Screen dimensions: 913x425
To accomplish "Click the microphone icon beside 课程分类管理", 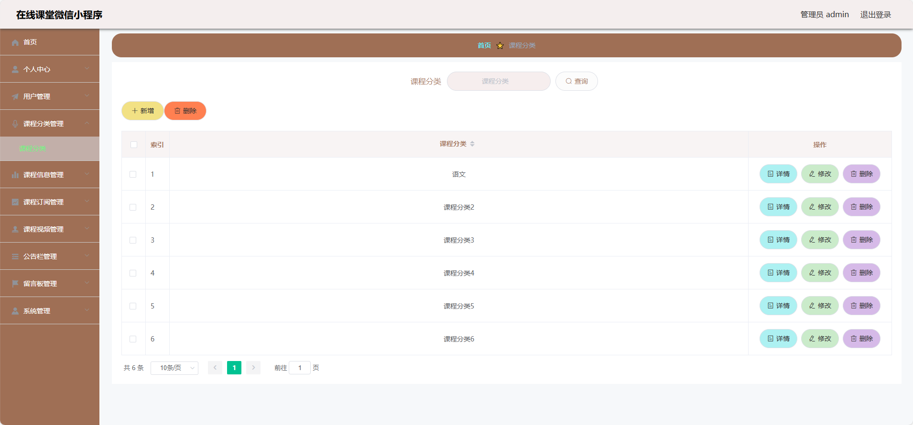I will point(15,124).
